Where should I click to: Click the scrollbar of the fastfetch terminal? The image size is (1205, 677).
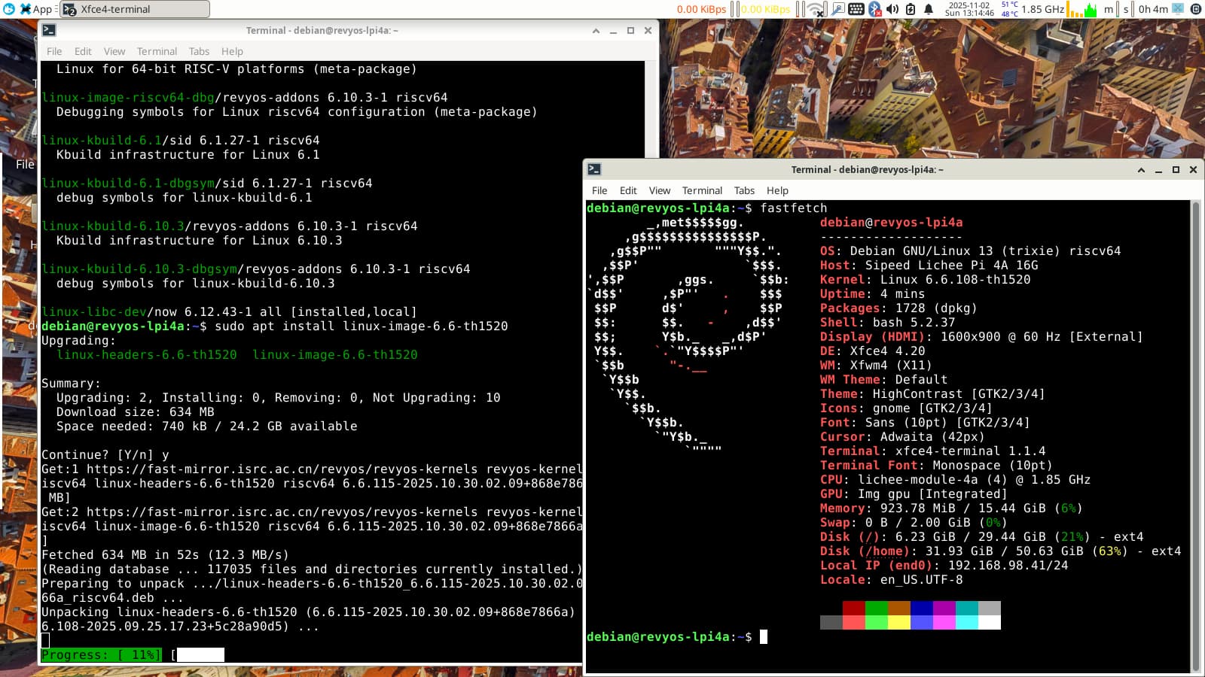coord(1195,436)
